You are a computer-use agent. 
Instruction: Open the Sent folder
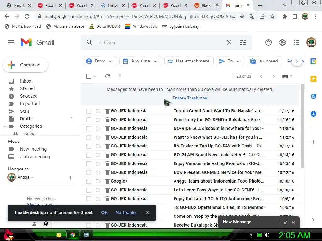pyautogui.click(x=25, y=111)
